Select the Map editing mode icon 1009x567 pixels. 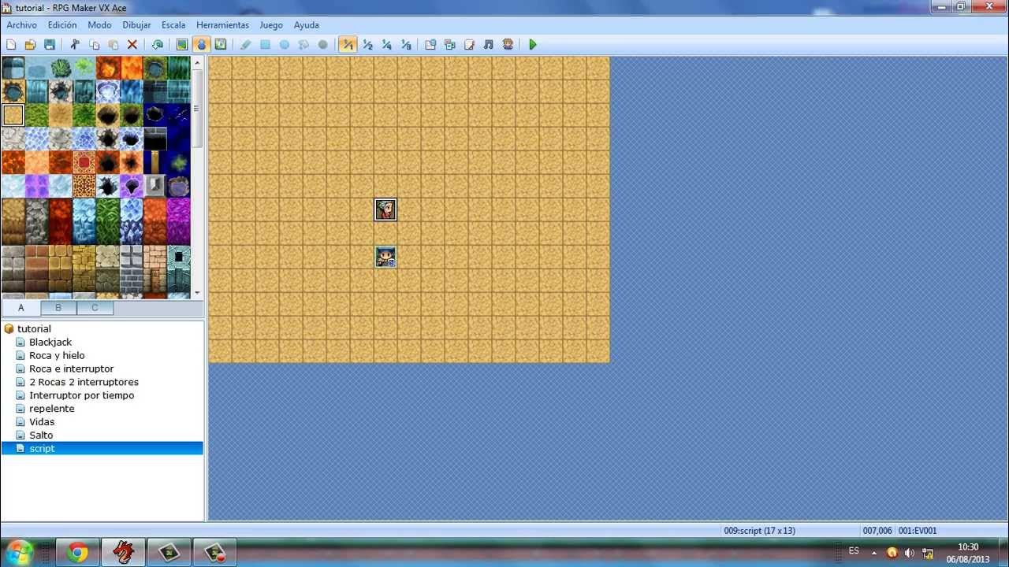[183, 45]
